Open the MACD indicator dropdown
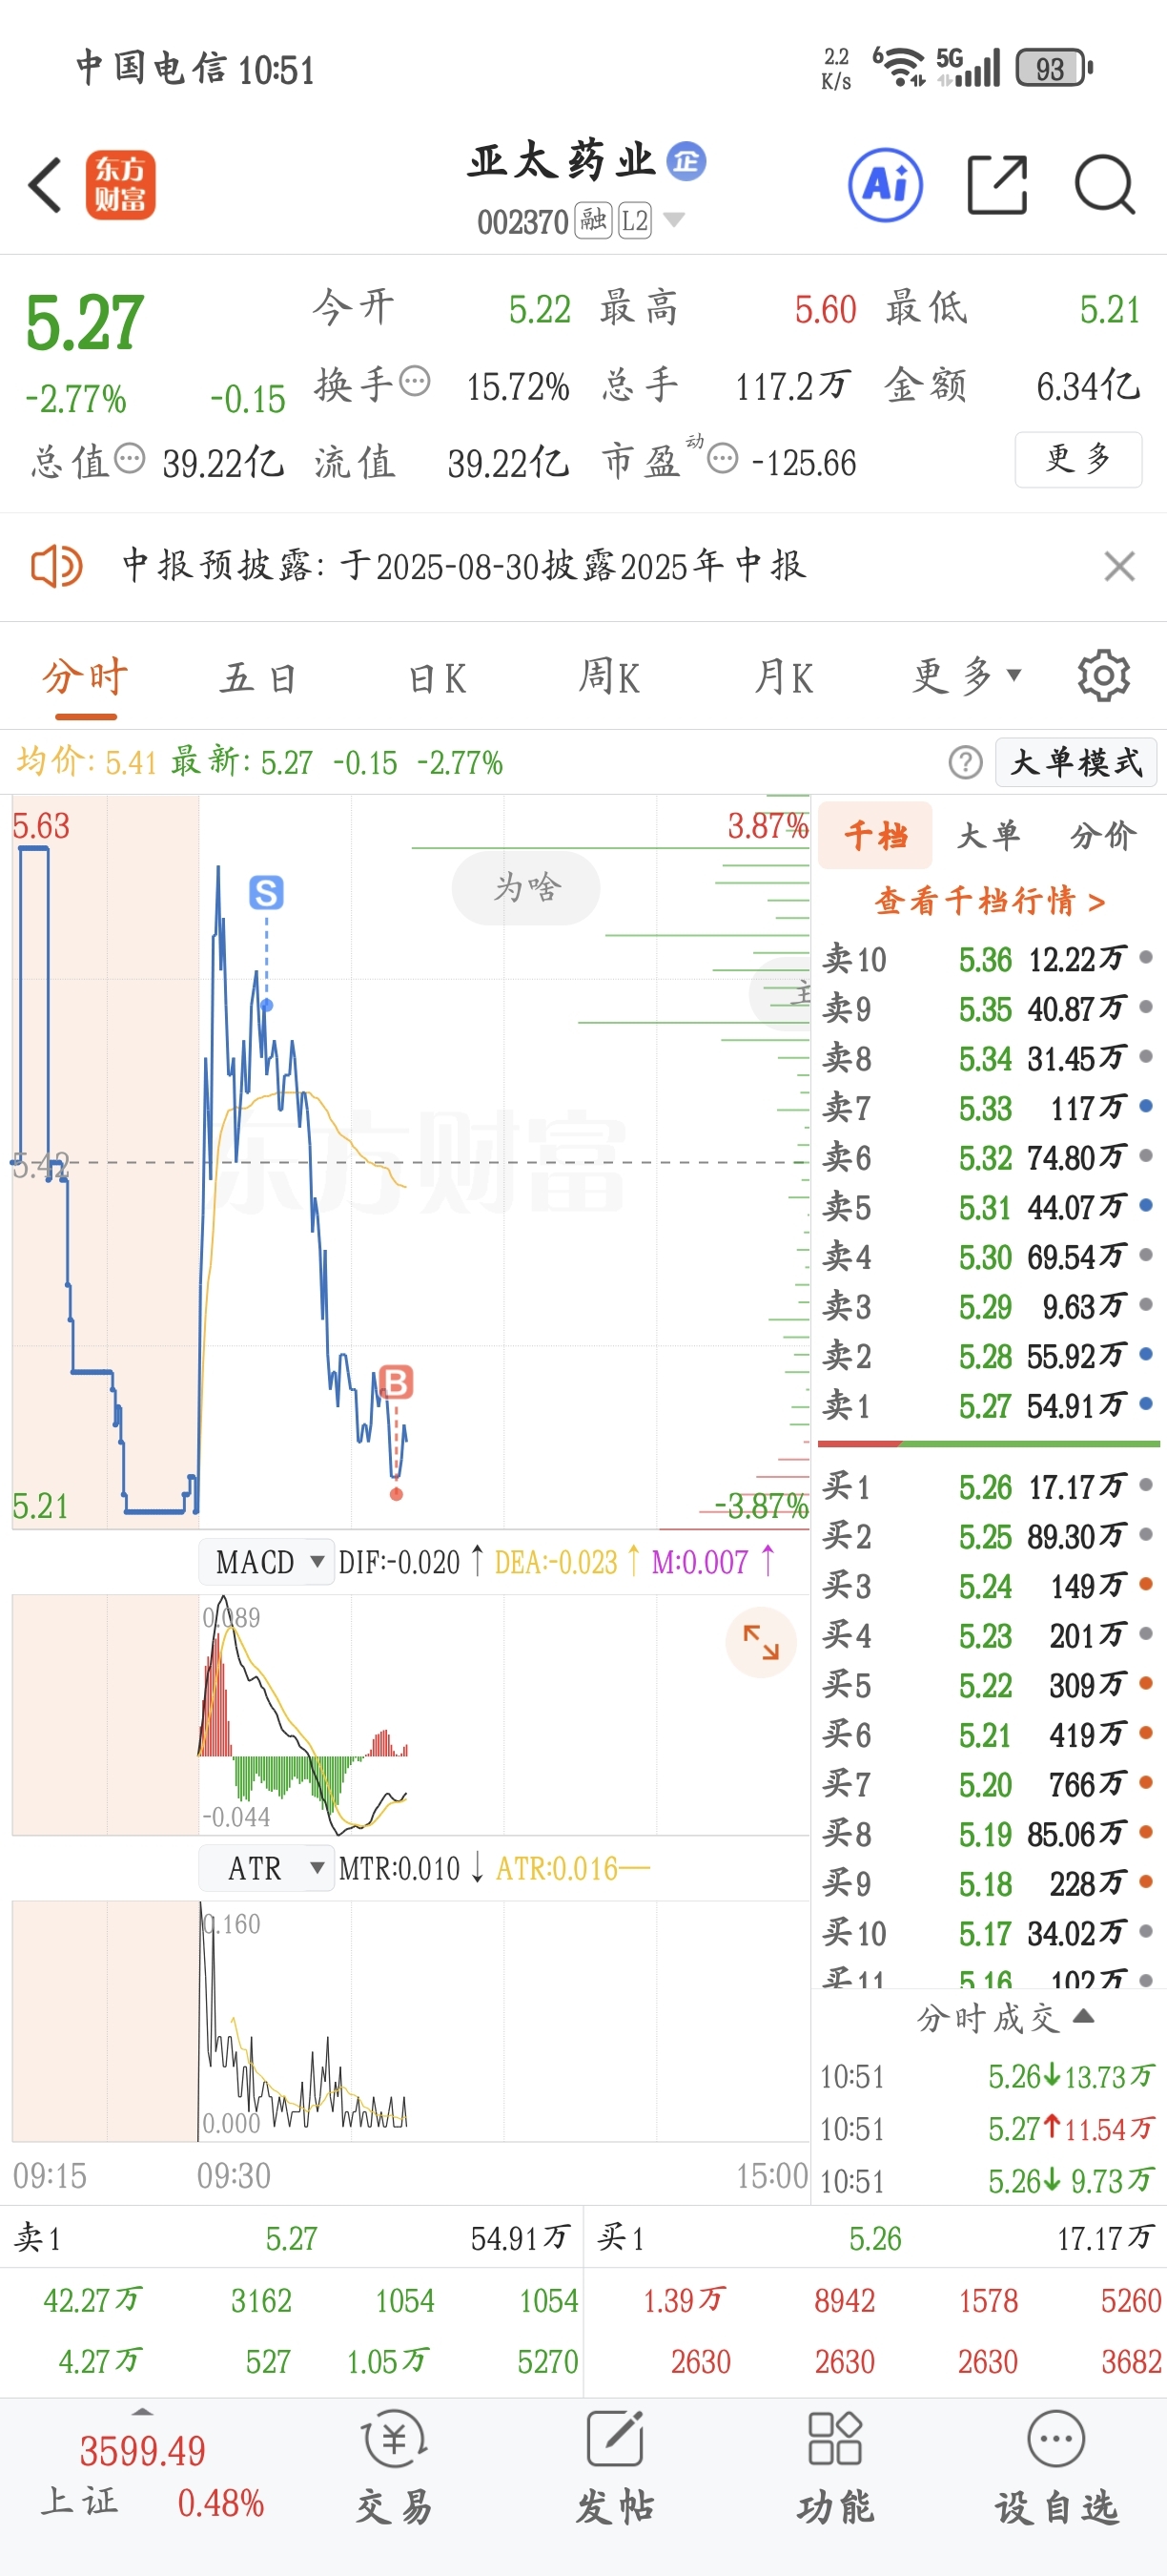The image size is (1167, 2576). 267,1562
